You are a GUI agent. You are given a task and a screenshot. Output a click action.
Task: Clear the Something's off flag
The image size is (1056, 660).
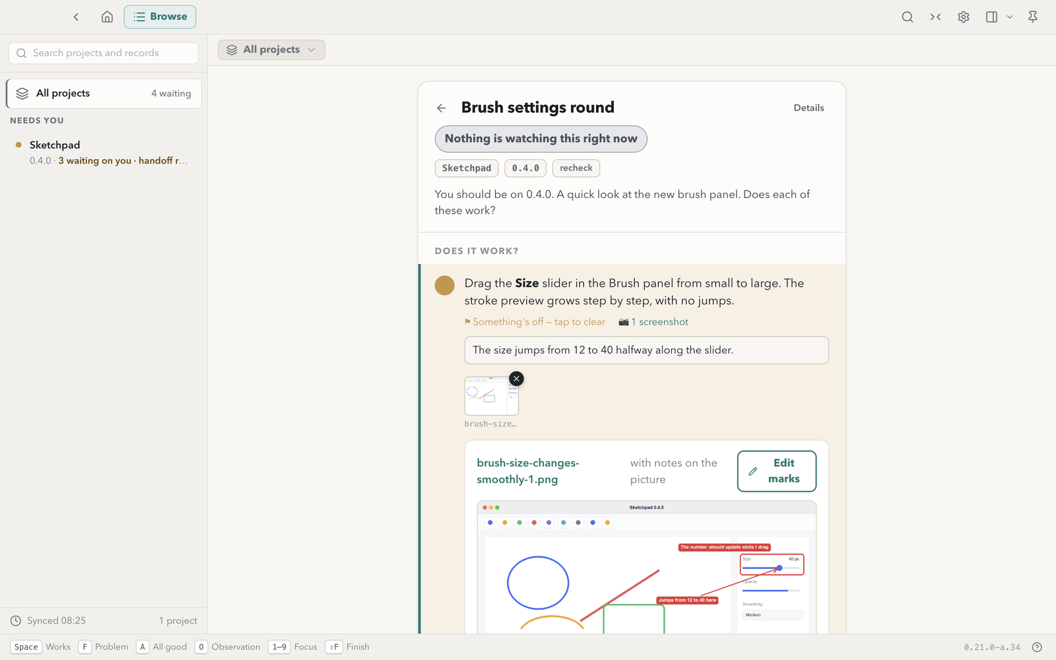(535, 322)
